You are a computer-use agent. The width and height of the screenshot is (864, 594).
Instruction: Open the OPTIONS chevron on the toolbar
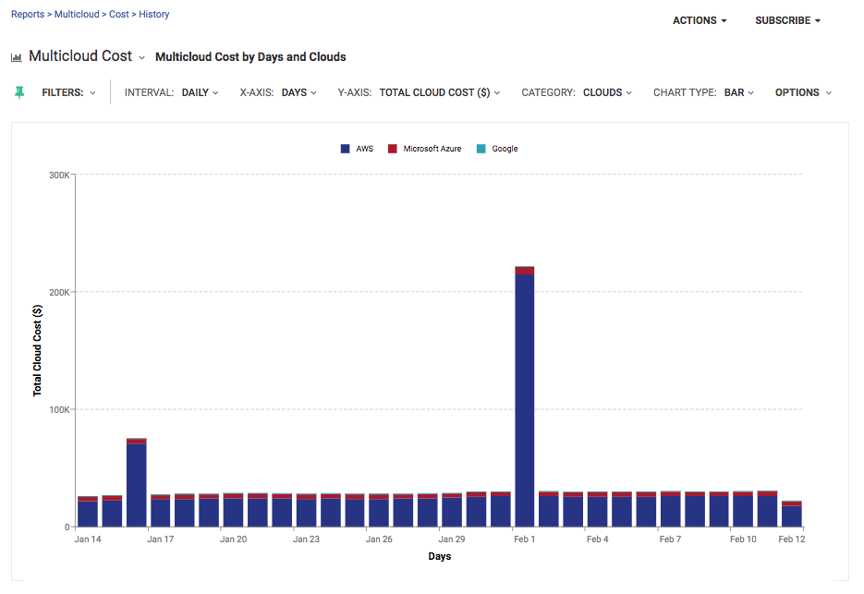point(827,92)
